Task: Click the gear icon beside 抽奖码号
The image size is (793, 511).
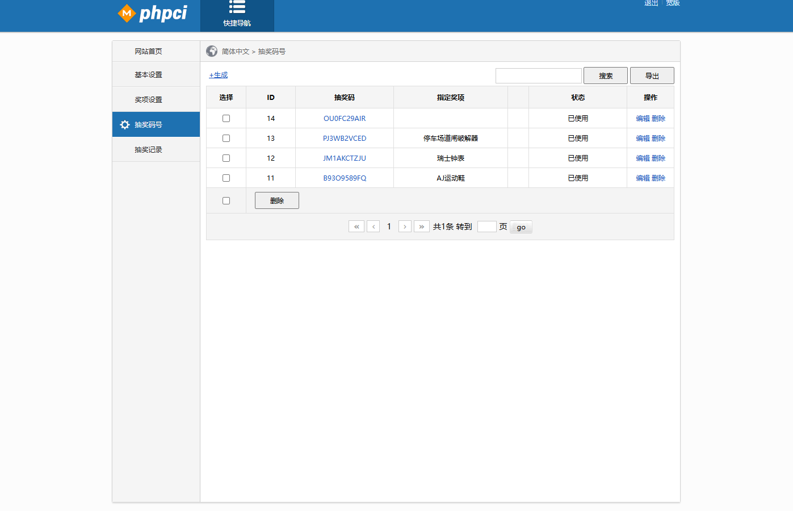Action: tap(125, 124)
